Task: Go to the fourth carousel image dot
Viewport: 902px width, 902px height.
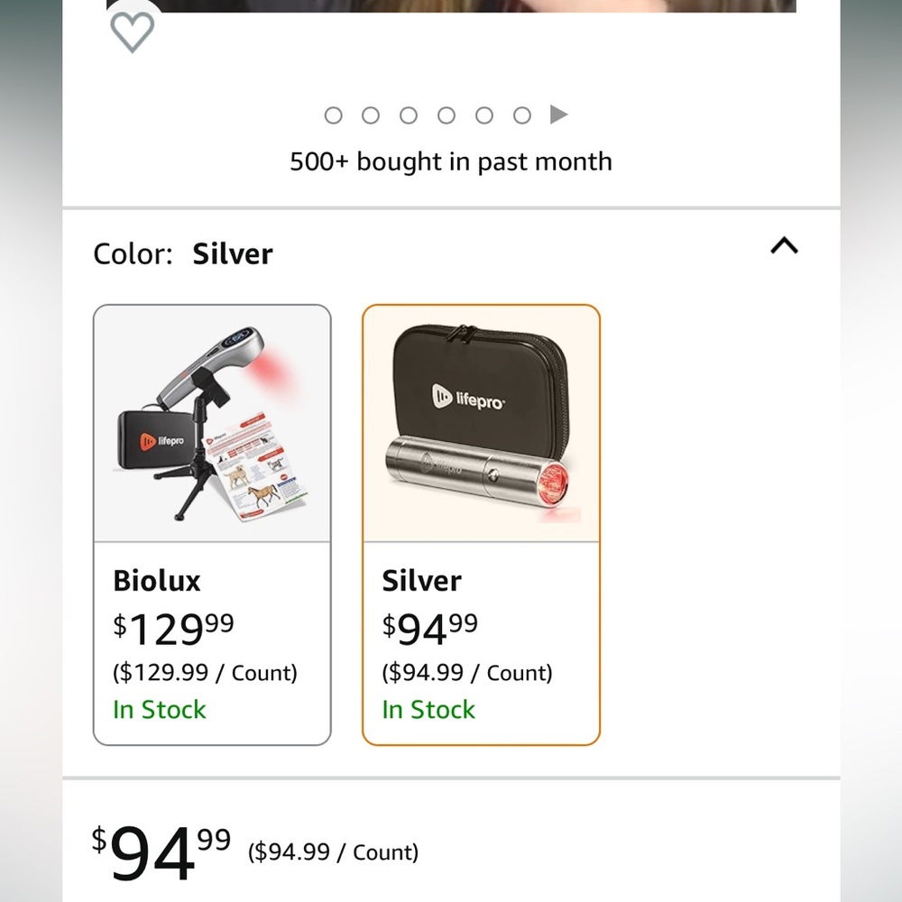Action: coord(446,115)
